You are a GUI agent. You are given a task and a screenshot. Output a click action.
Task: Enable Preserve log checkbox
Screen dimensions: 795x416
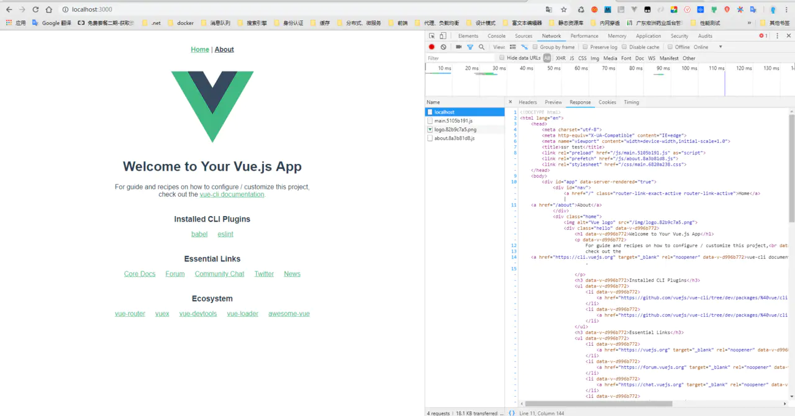tap(585, 47)
